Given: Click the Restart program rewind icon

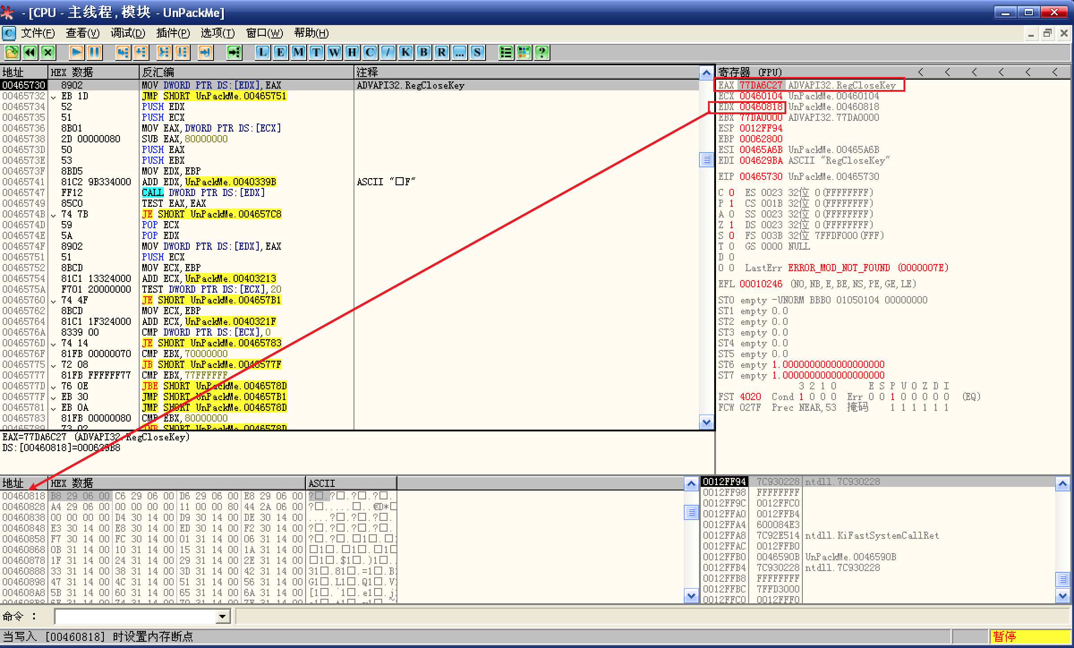Looking at the screenshot, I should click(x=30, y=52).
